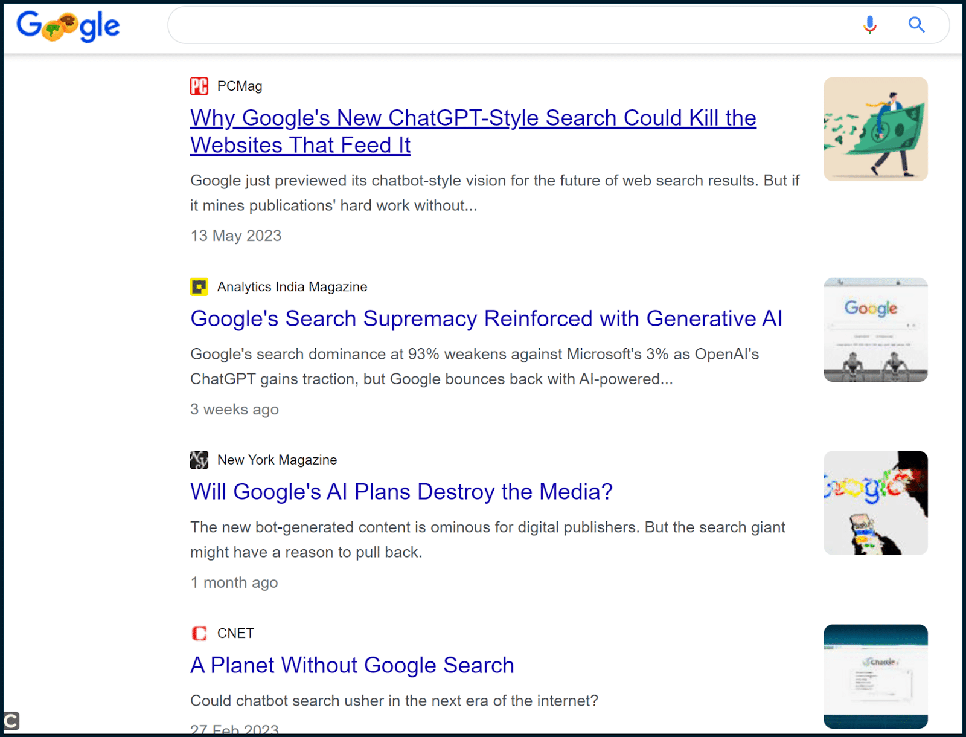Click the New York Magazine favicon
Image resolution: width=966 pixels, height=737 pixels.
coord(199,460)
